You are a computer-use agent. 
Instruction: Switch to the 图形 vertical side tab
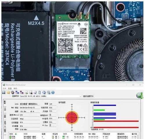(5, 116)
